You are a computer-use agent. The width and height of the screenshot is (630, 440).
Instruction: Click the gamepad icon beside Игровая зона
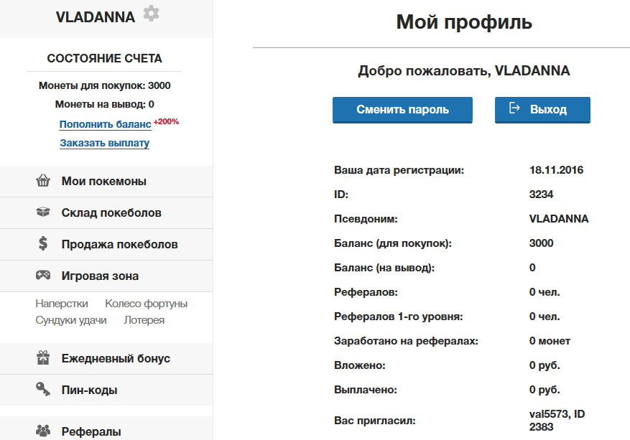click(x=43, y=276)
